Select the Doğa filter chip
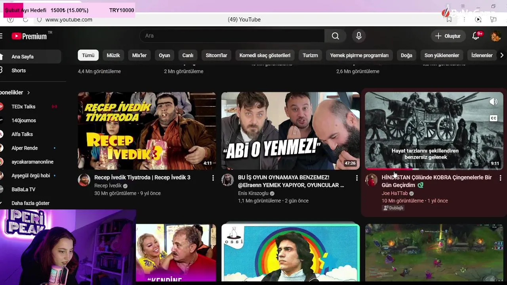 coord(406,55)
